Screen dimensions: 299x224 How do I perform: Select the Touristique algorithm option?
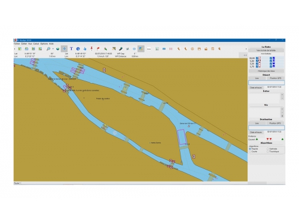pos(268,152)
